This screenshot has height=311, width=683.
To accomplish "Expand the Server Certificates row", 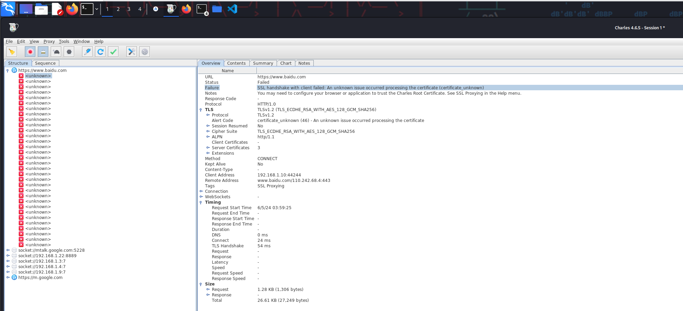I will [208, 148].
